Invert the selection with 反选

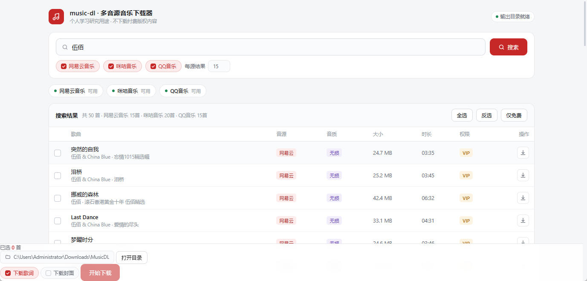point(487,115)
